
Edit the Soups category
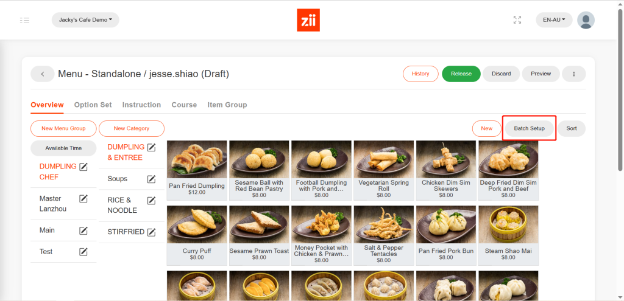pos(151,179)
